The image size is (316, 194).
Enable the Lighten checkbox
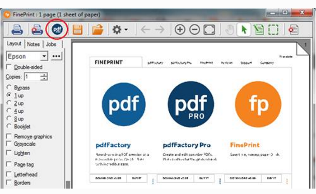[9, 152]
